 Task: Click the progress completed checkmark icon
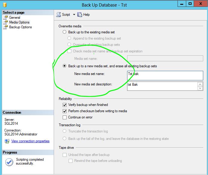(x=9, y=162)
